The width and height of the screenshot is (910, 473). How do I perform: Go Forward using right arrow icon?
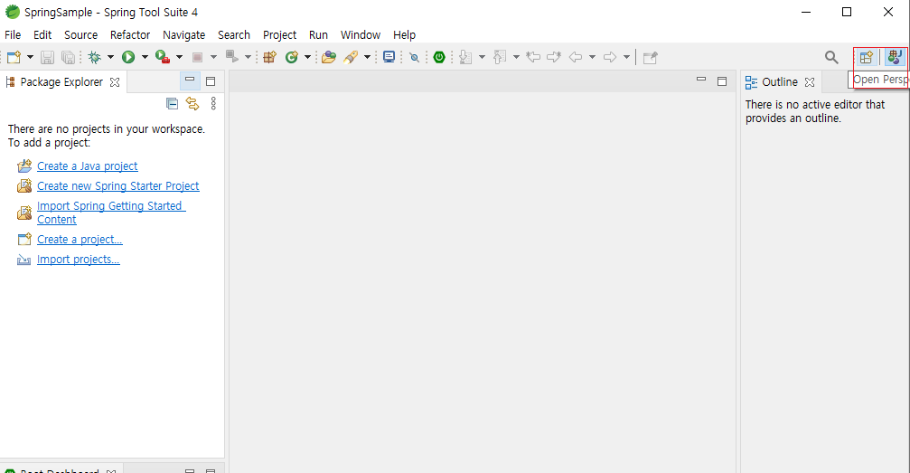click(x=610, y=57)
